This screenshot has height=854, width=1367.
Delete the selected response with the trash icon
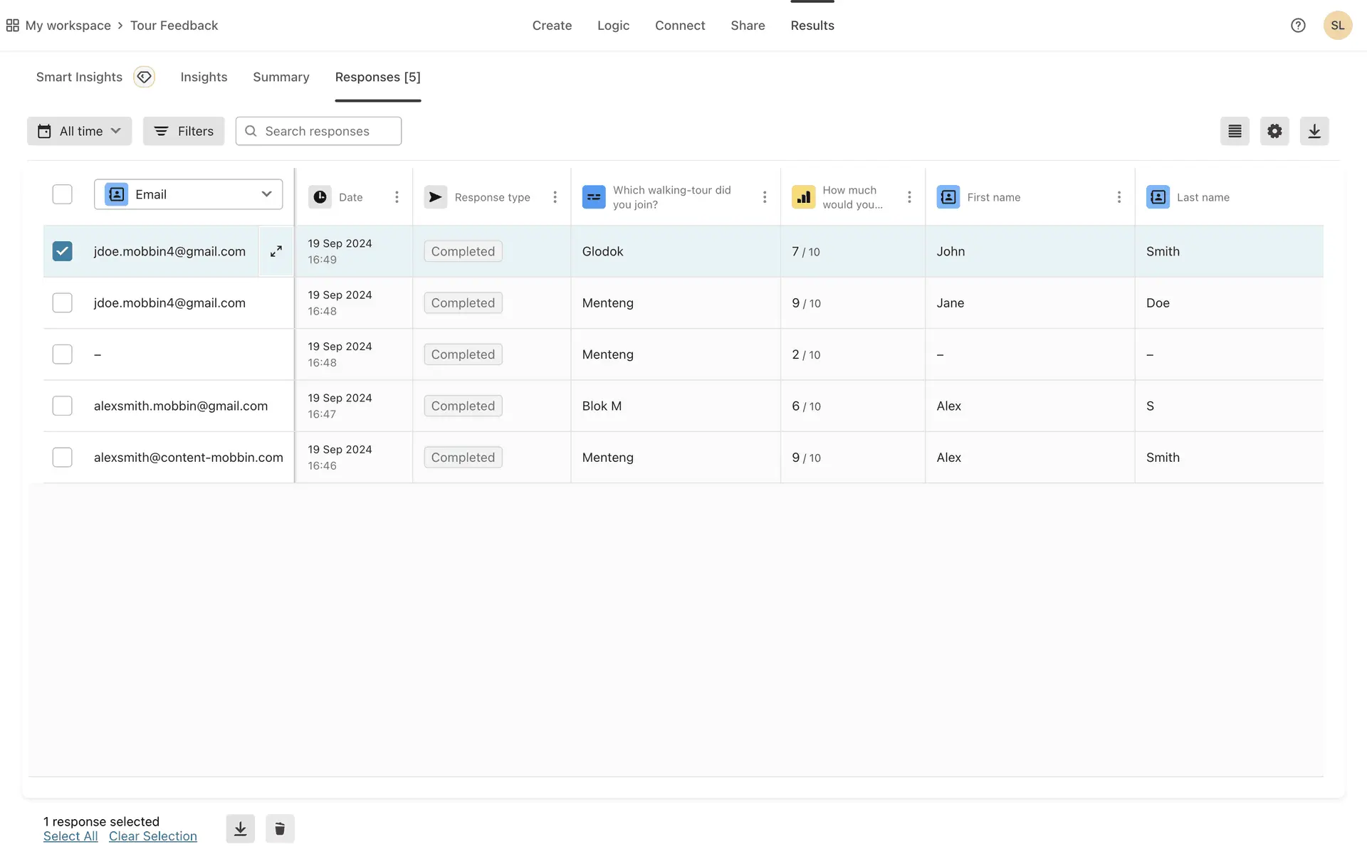coord(280,828)
